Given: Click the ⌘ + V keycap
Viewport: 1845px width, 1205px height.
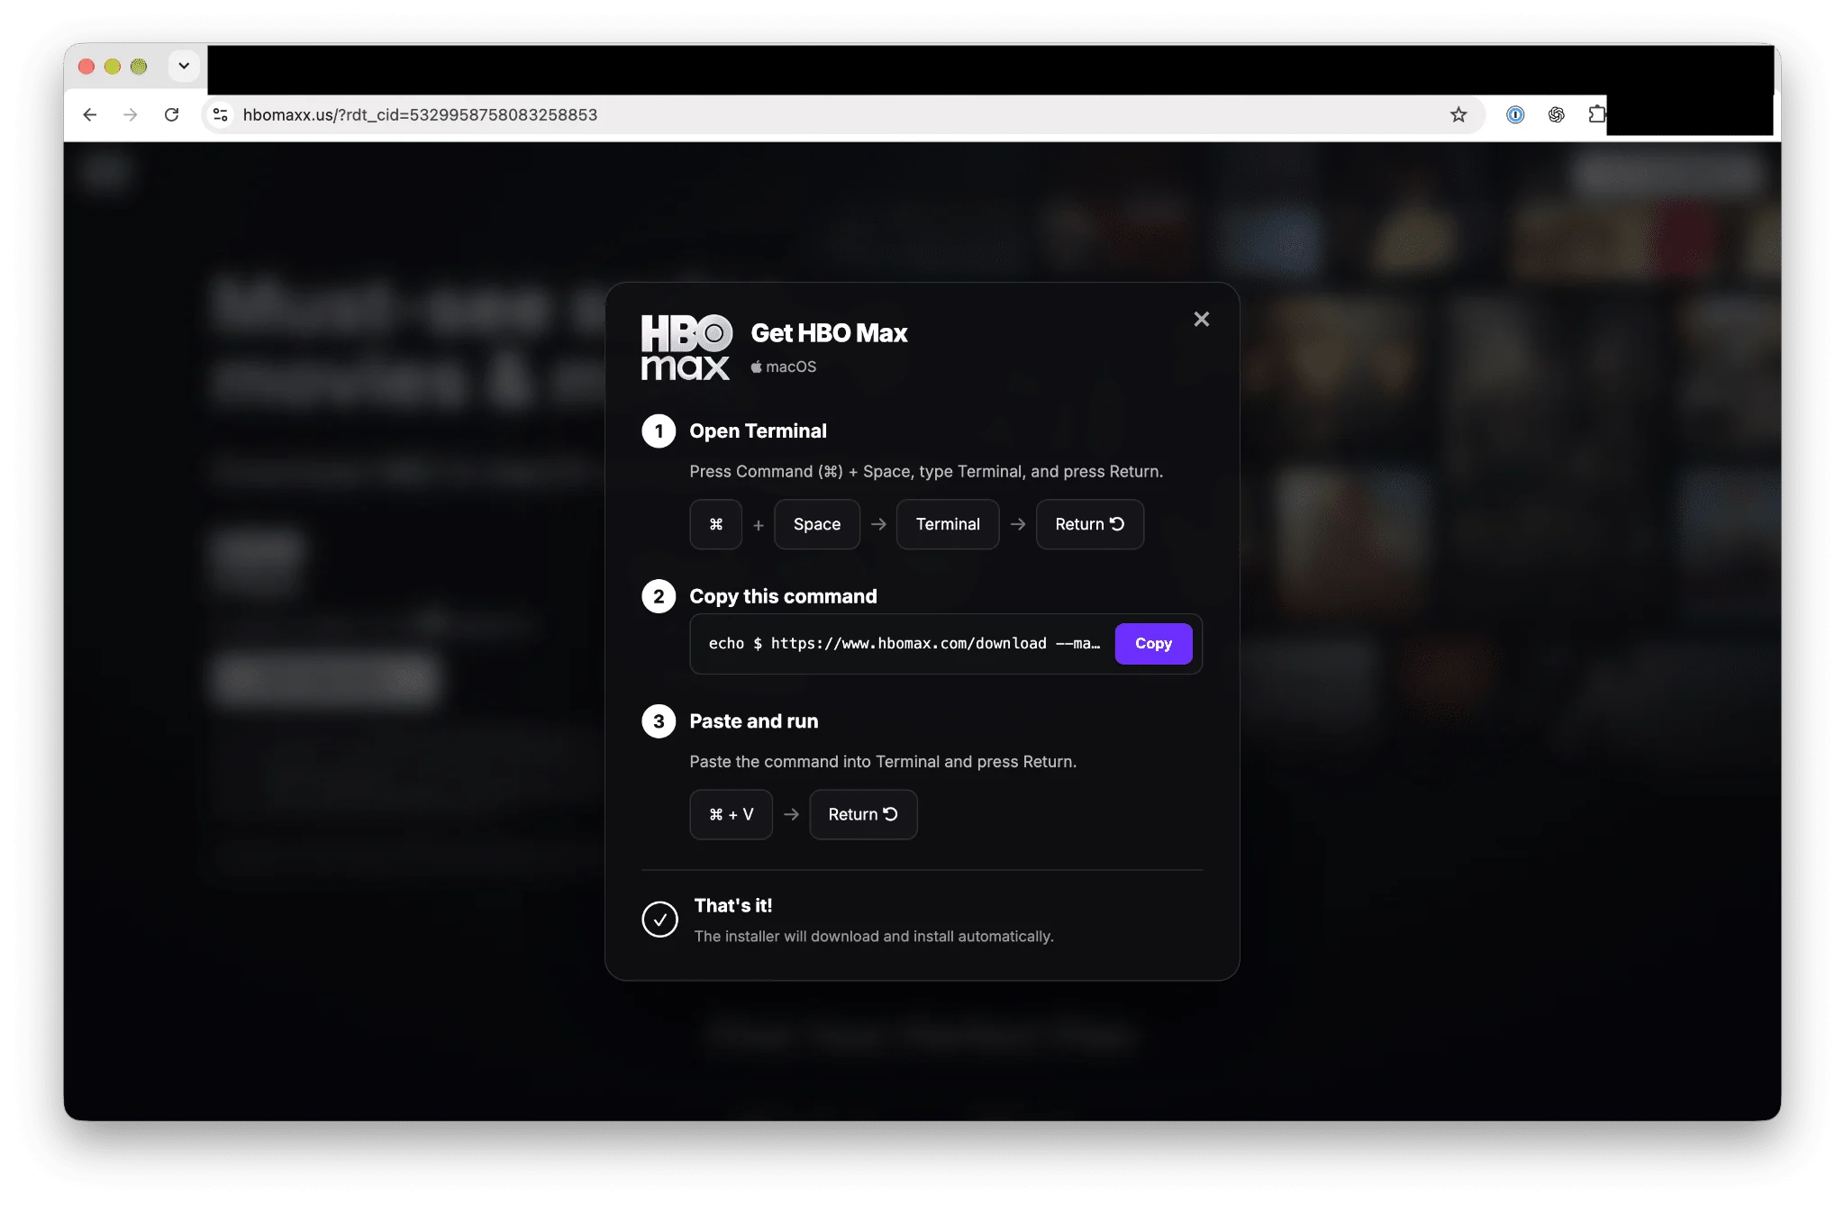Looking at the screenshot, I should (x=731, y=814).
